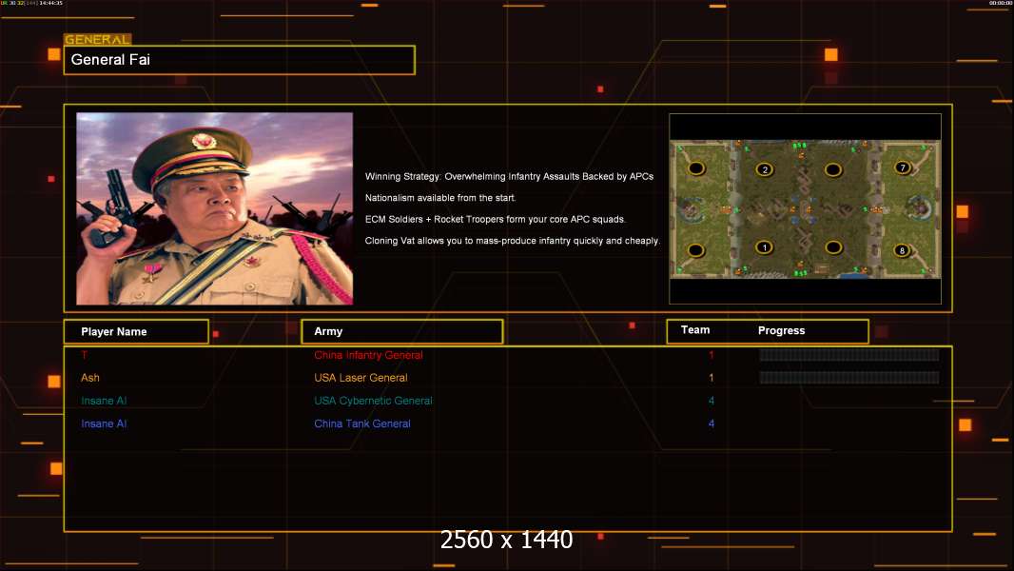Select player T in the player list
This screenshot has height=571, width=1014.
[84, 355]
